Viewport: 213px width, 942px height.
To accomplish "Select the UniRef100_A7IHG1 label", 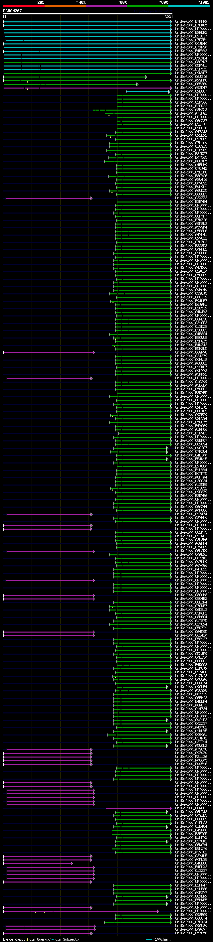I will [x=191, y=113].
